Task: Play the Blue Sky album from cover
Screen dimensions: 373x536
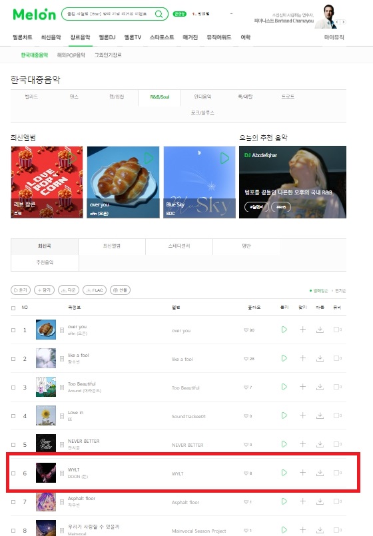Action: (224, 158)
